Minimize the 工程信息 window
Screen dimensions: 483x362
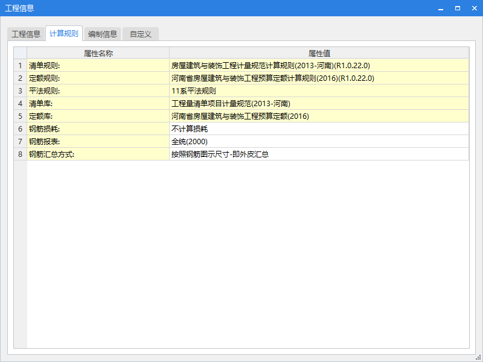pyautogui.click(x=441, y=8)
